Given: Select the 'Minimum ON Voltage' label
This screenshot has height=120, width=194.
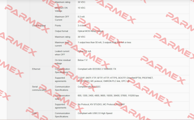Looking at the screenshot, I should pyautogui.click(x=61, y=9).
